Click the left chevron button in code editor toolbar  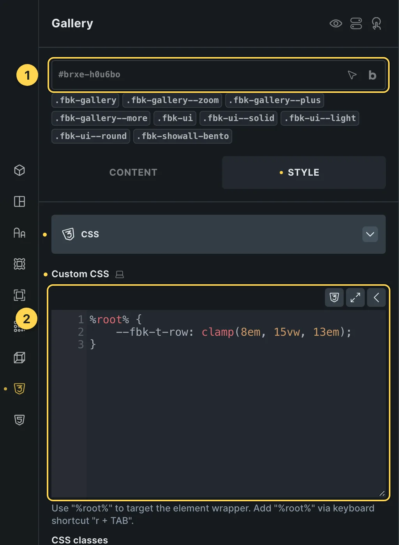click(x=376, y=297)
